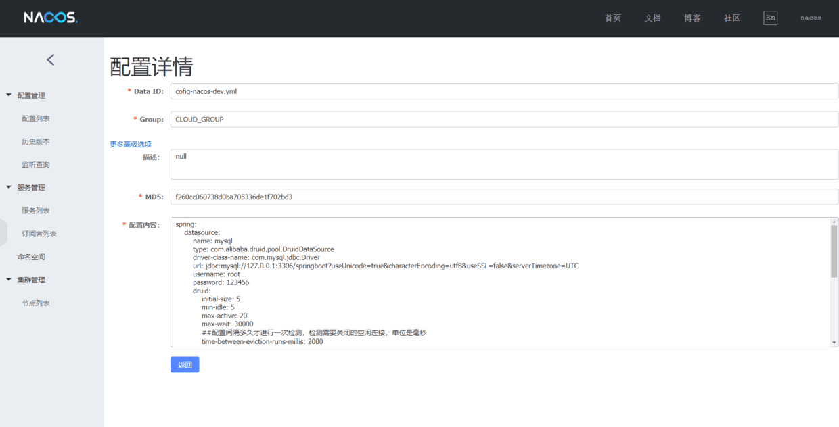The width and height of the screenshot is (839, 427).
Task: Open the nacos user menu
Action: pyautogui.click(x=811, y=18)
